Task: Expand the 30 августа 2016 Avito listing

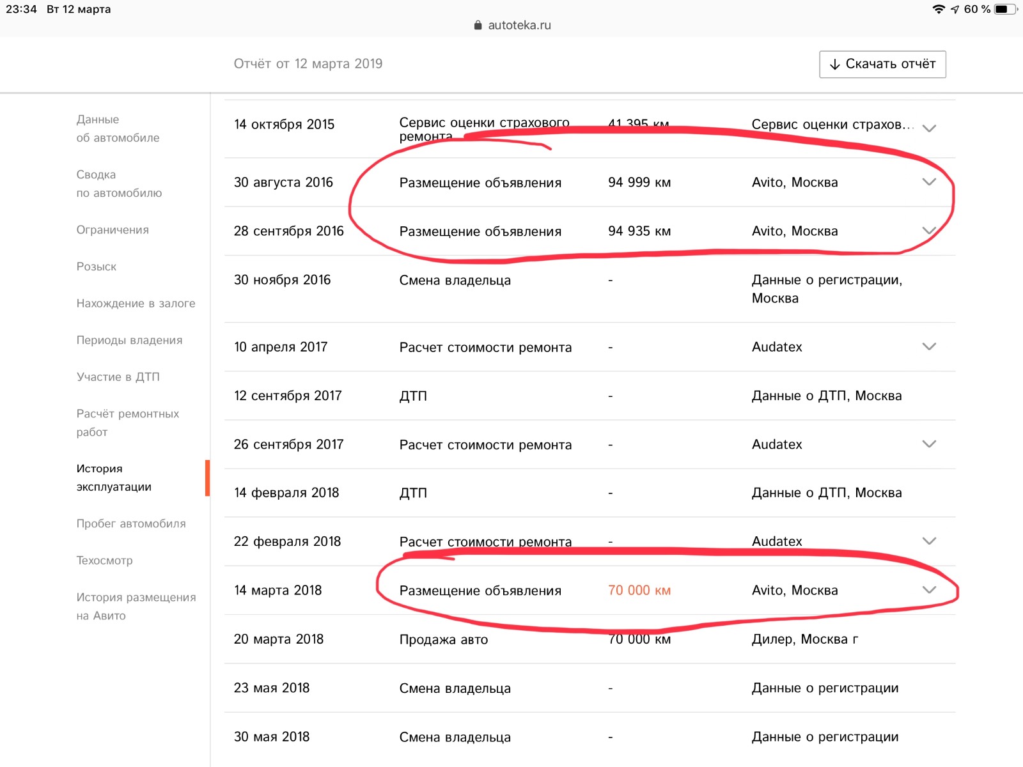Action: [929, 182]
